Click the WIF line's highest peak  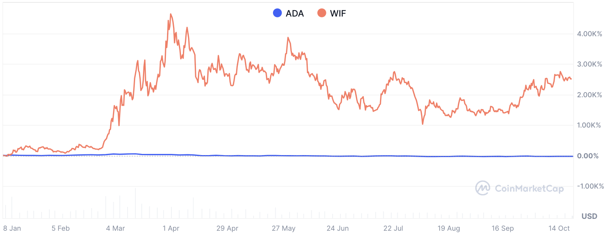pos(170,14)
